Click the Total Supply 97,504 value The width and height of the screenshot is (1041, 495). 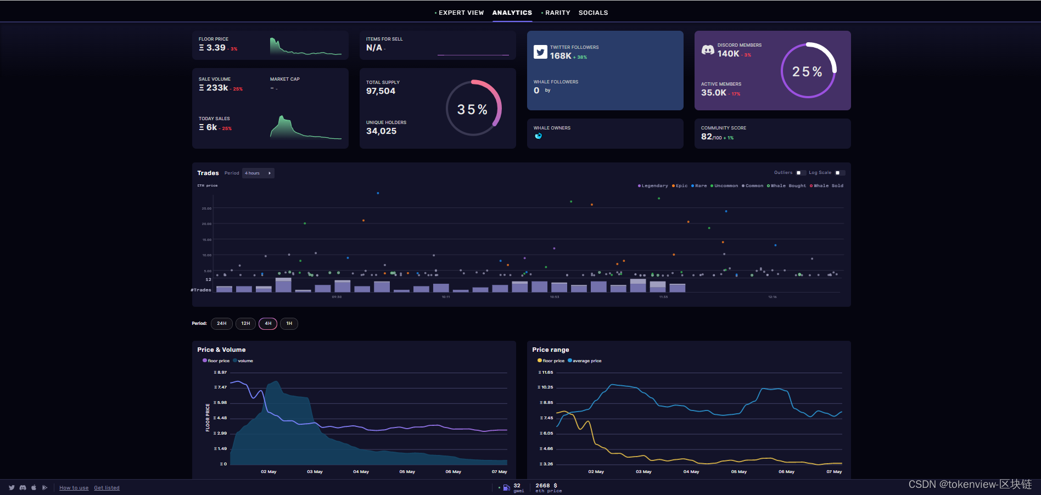(380, 91)
